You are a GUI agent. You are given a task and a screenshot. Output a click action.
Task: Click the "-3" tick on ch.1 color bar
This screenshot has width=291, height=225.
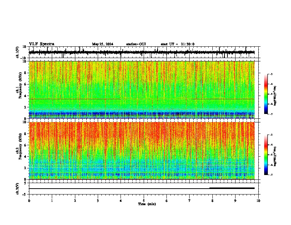click(271, 74)
